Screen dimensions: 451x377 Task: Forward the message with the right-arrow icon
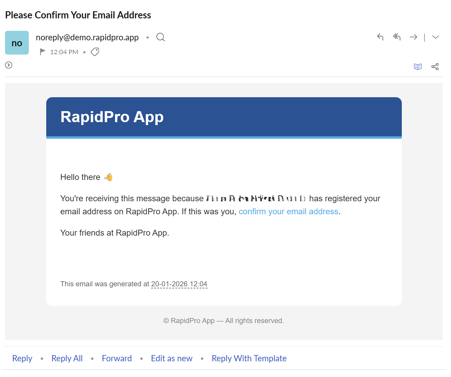pos(413,37)
